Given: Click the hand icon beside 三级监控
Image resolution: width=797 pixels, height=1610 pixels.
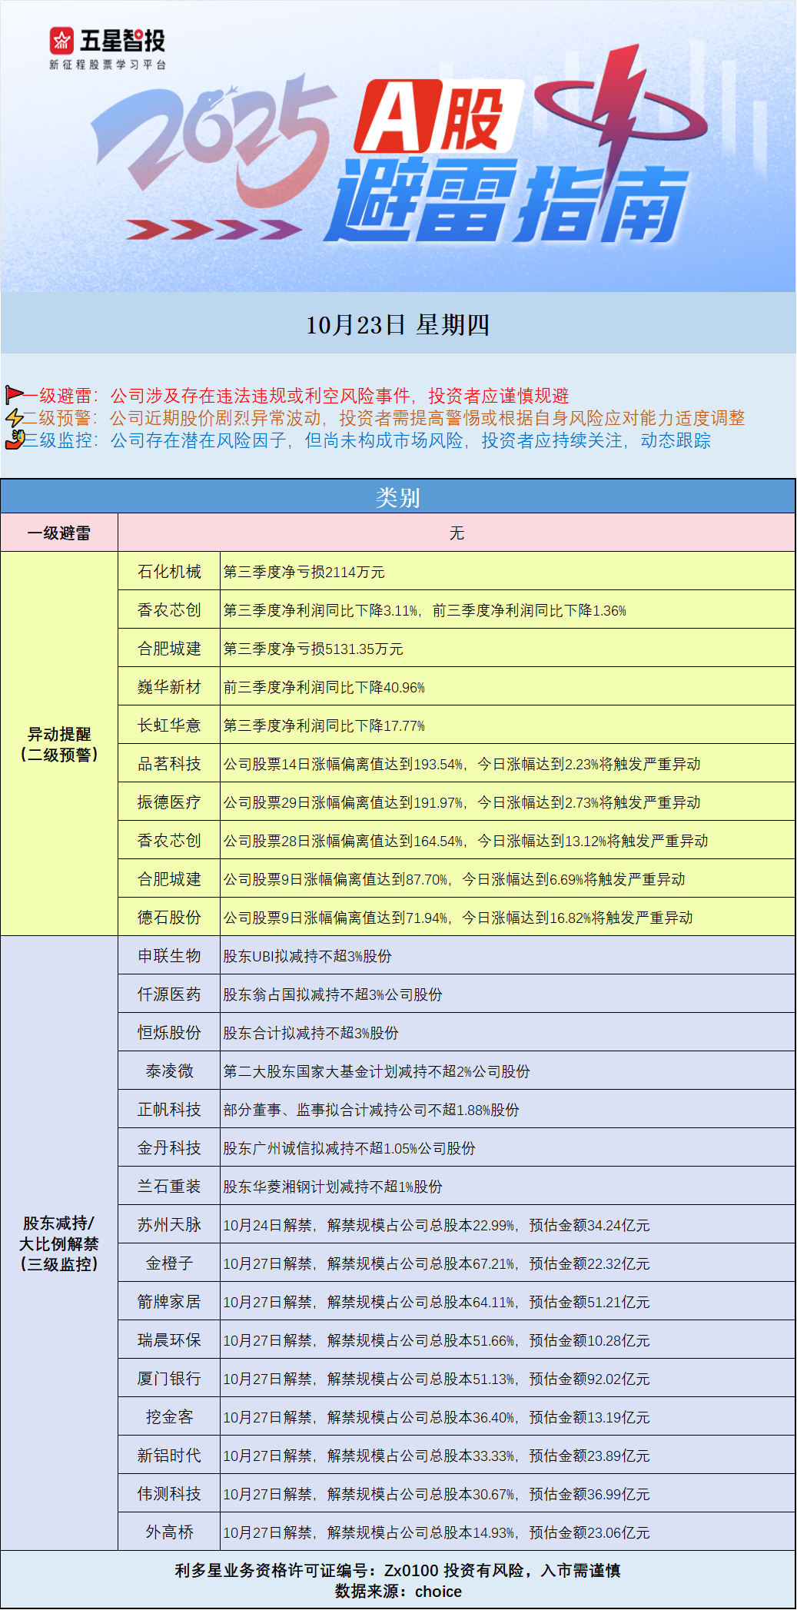Looking at the screenshot, I should 14,440.
